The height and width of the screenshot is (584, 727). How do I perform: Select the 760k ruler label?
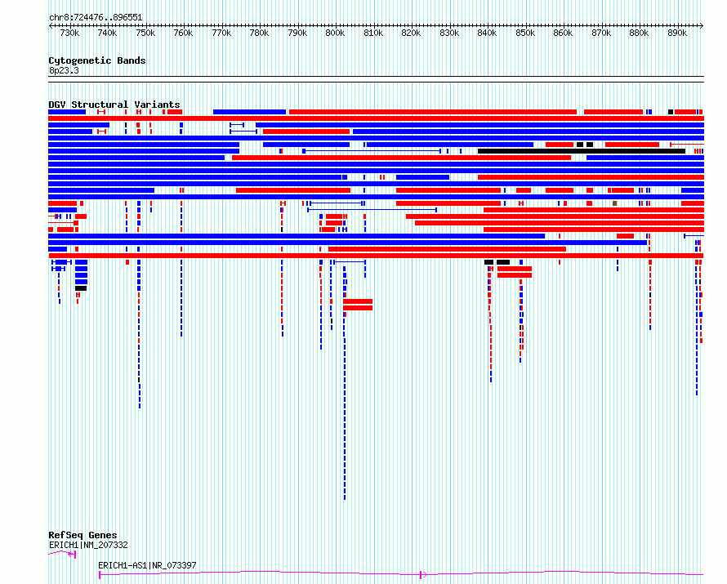point(183,33)
